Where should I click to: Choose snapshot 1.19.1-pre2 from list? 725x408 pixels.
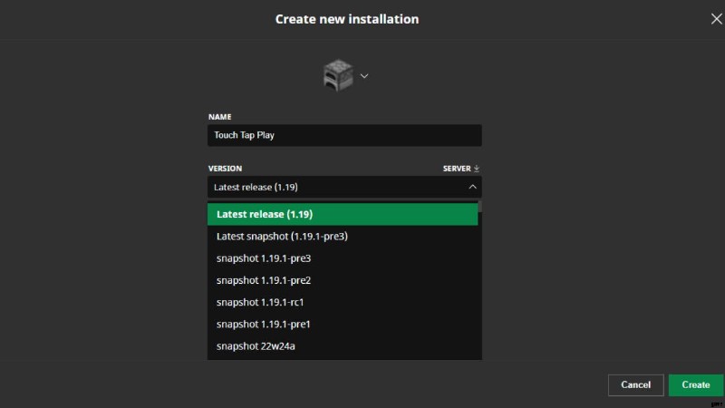[343, 280]
